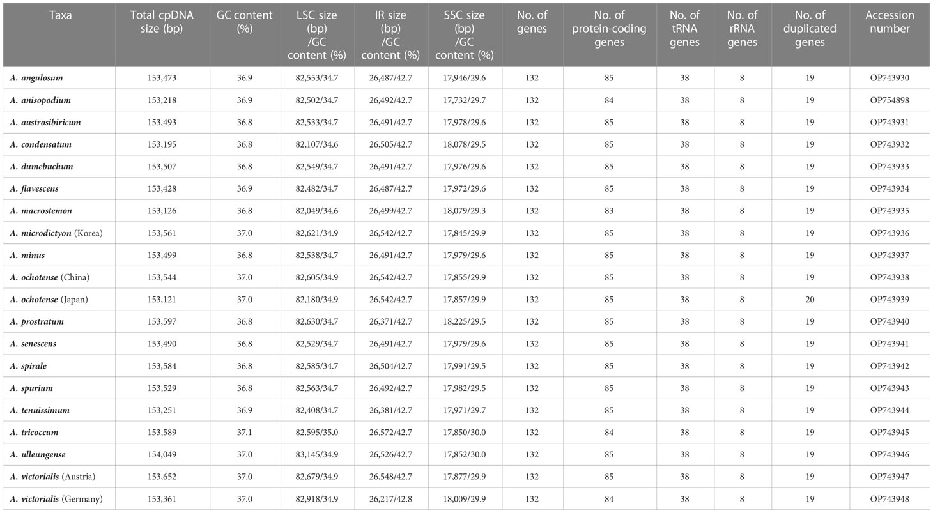Select the A. senescens row label
The width and height of the screenshot is (933, 513).
click(x=33, y=344)
